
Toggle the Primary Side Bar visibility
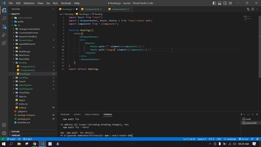coord(214,3)
